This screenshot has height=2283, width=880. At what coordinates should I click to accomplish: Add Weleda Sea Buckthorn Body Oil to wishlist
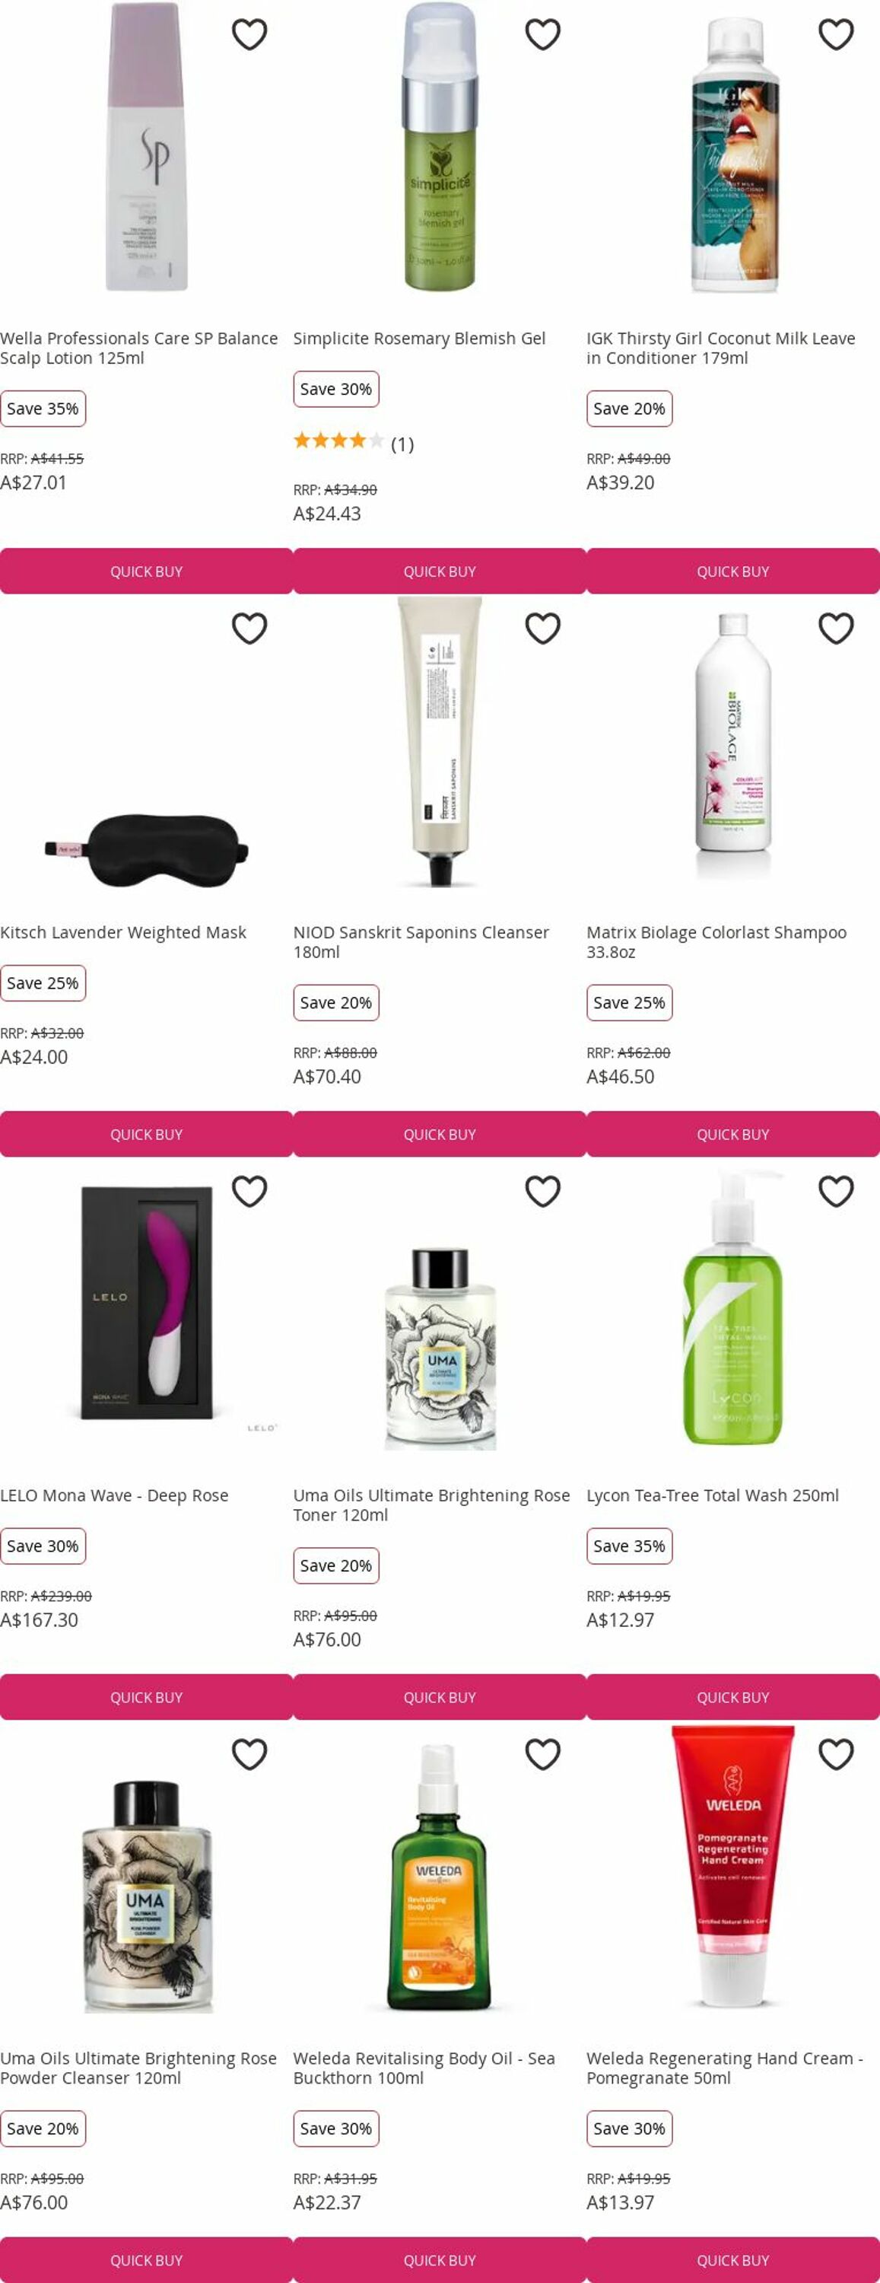tap(542, 1754)
